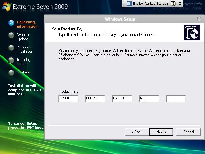The height and width of the screenshot is (154, 205).
Task: Click the Windows Setup title bar text
Action: pos(120,19)
